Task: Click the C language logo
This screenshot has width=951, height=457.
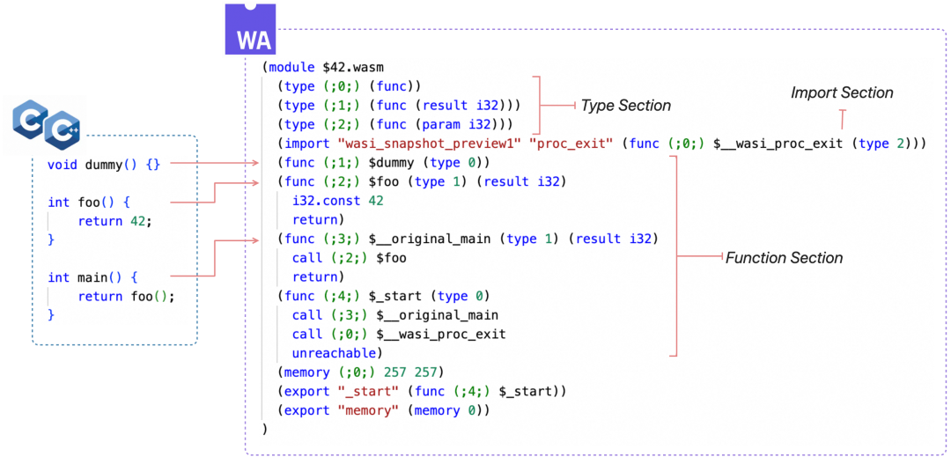Action: tap(28, 118)
